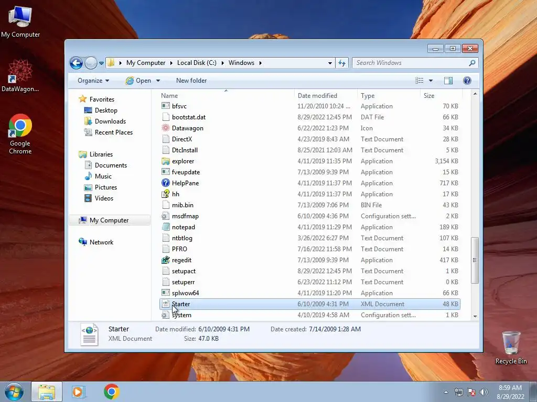Screen dimensions: 537x402
Task: Select Favorites in the navigation pane
Action: coord(102,99)
